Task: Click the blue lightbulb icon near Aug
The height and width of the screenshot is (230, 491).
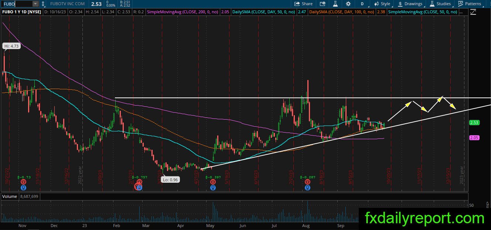Action: coord(307,188)
